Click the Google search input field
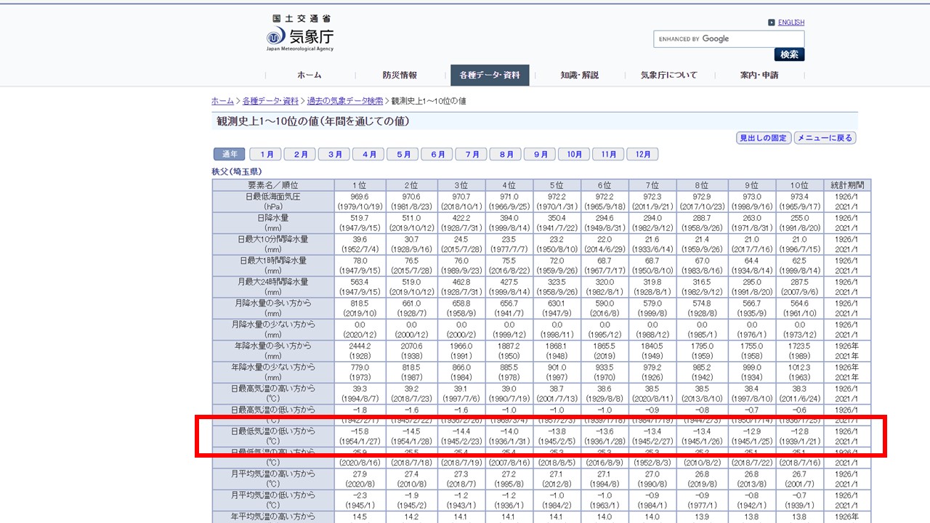Viewport: 930px width, 523px height. click(x=728, y=39)
